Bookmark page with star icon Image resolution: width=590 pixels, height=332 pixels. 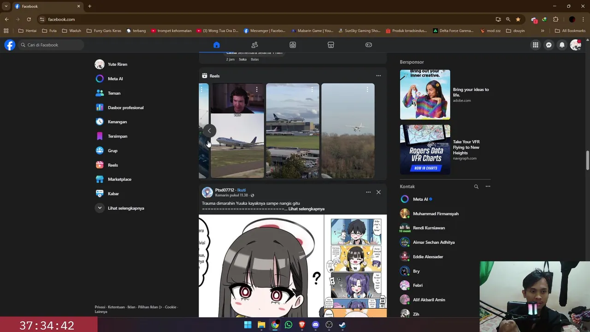tap(518, 19)
